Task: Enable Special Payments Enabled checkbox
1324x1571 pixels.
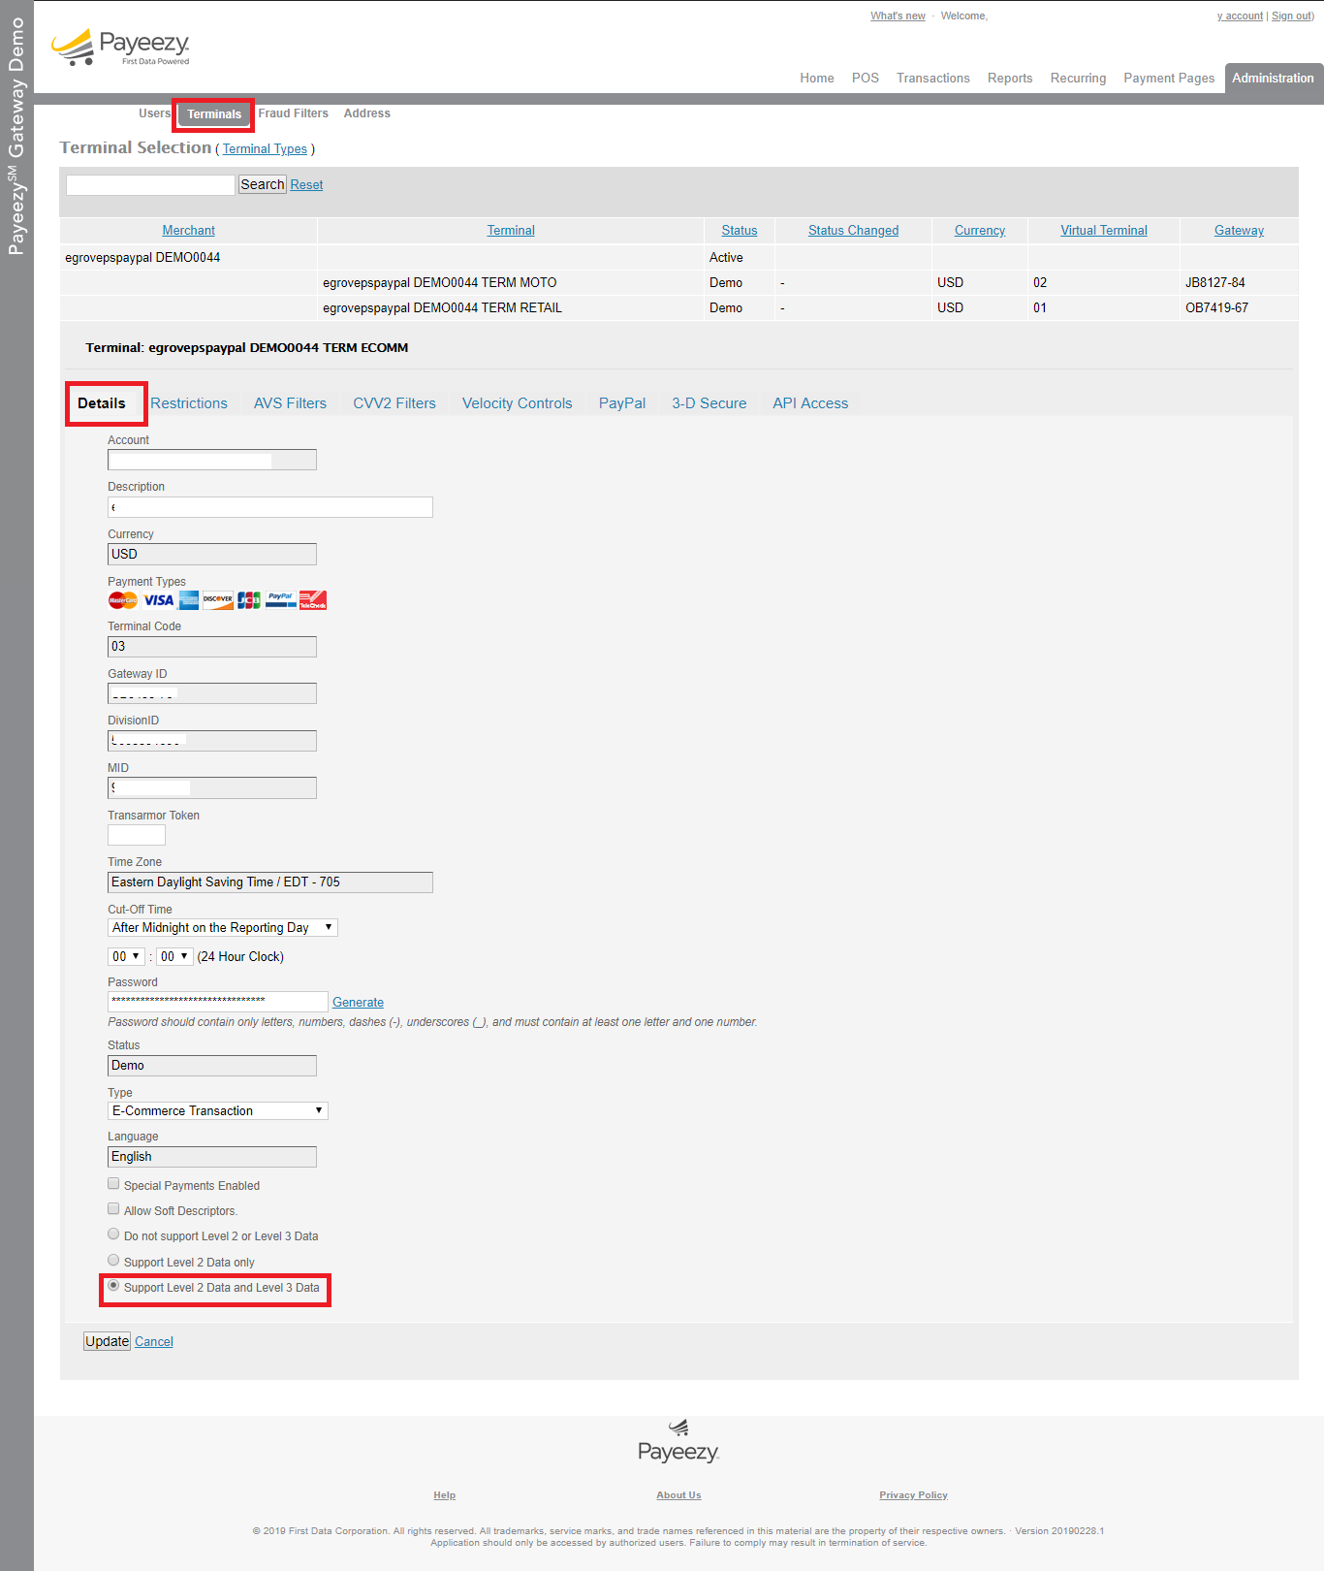Action: click(113, 1184)
